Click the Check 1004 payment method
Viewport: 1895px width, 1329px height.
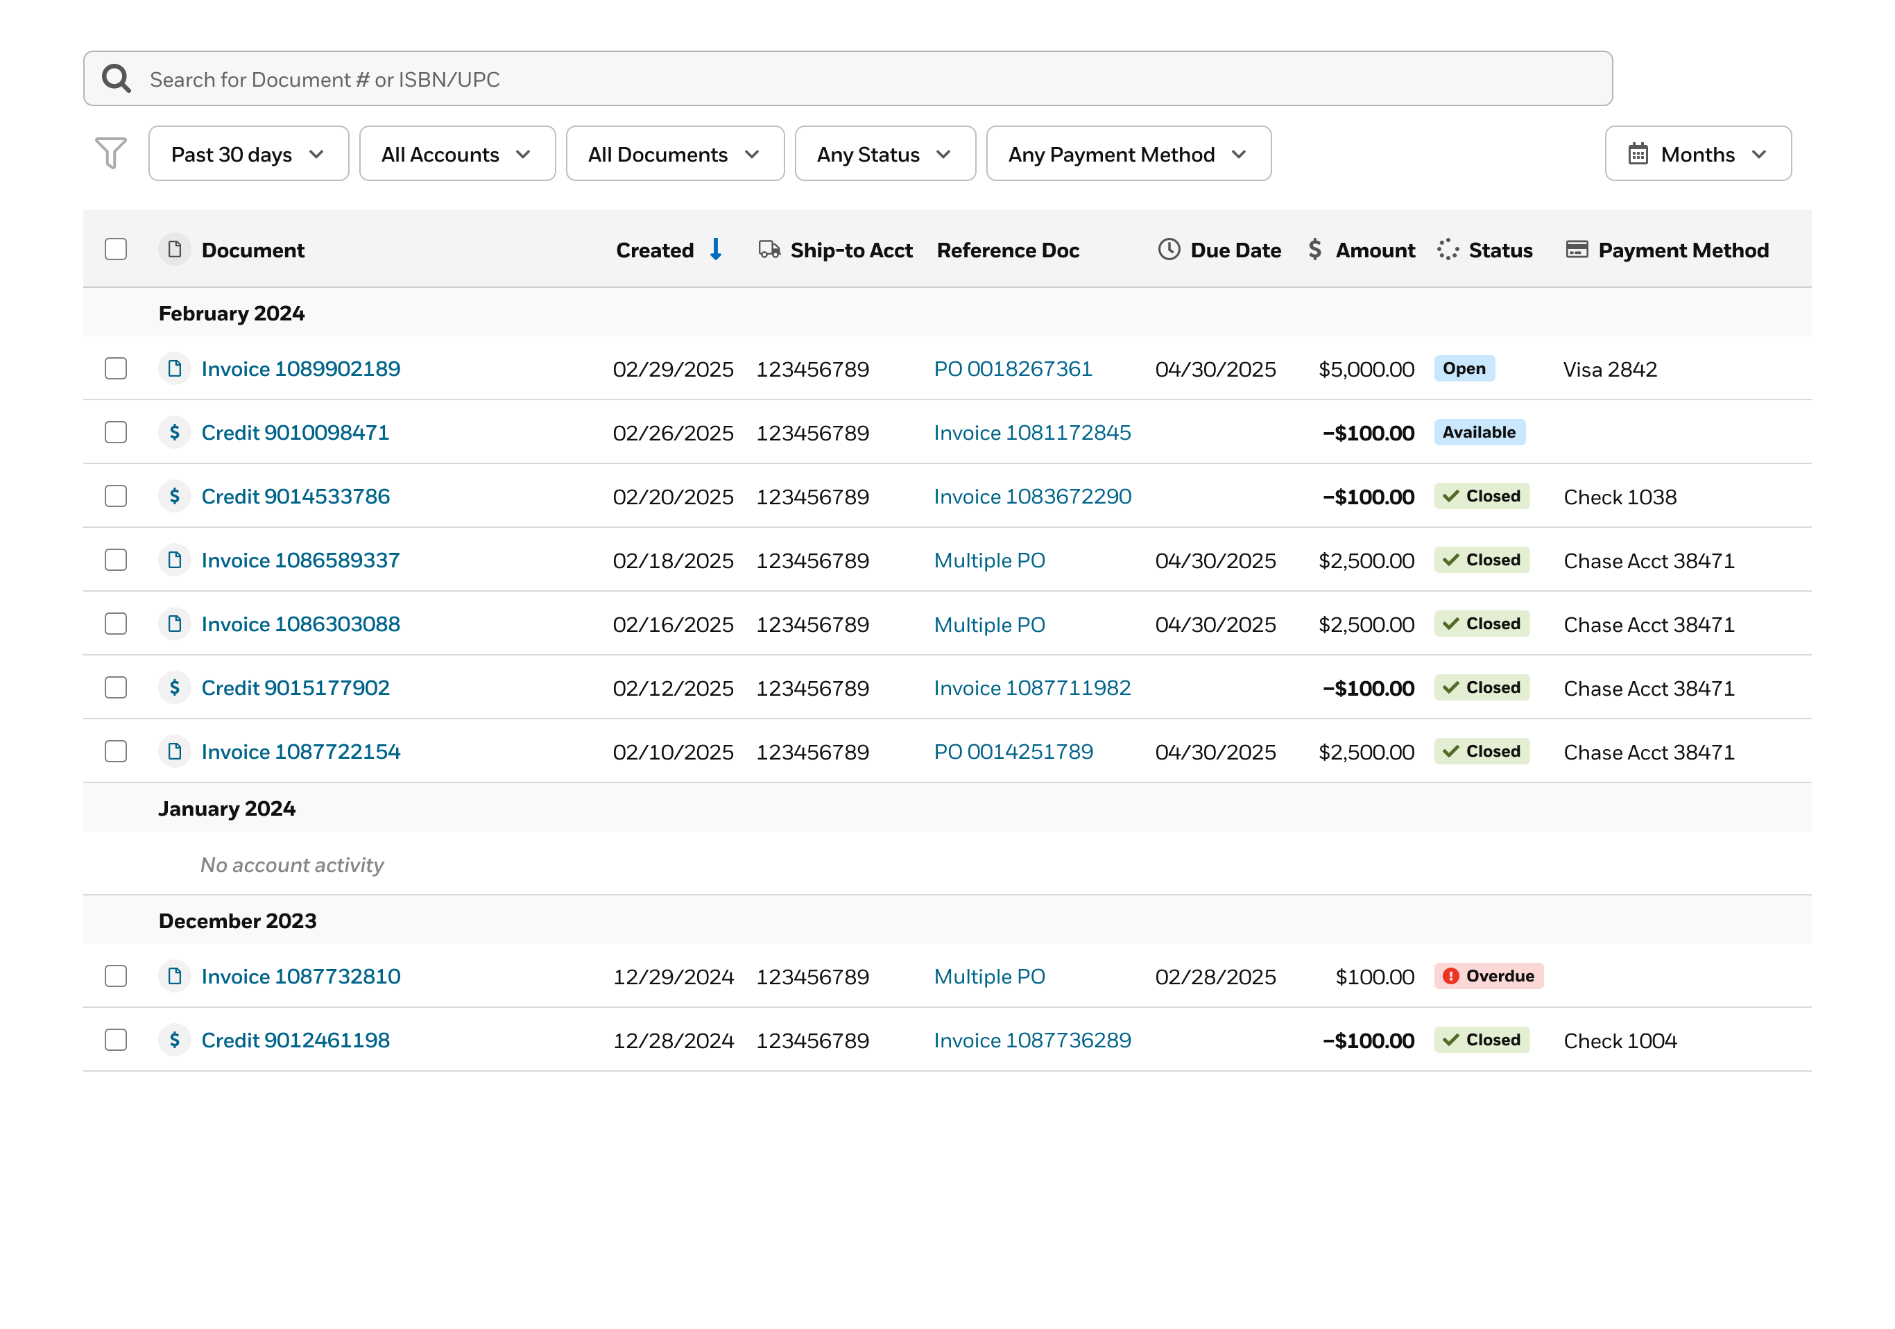[x=1620, y=1041]
